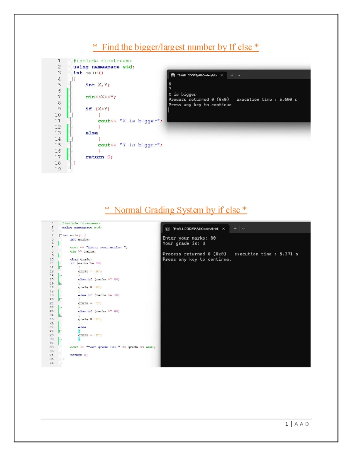Select the upper console tab titled E:\ALL CODES
Screen dimensions: 352x456
tap(197, 75)
